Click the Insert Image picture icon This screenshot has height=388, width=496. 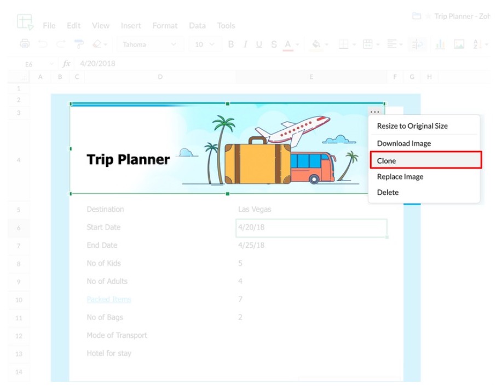pyautogui.click(x=459, y=44)
